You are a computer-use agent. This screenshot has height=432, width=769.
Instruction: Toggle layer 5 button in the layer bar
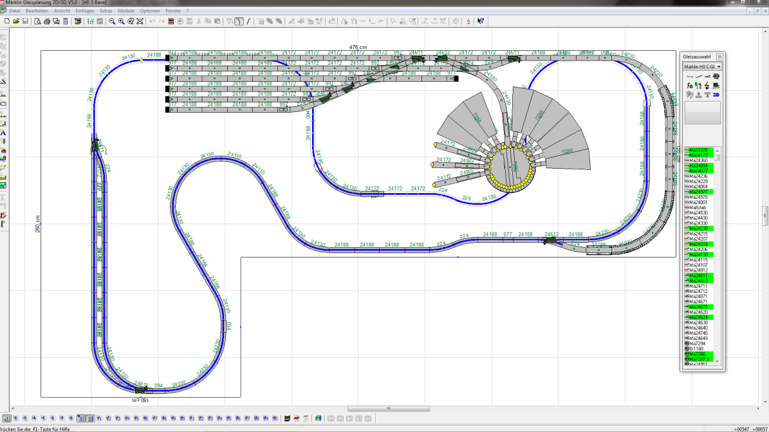pos(44,418)
